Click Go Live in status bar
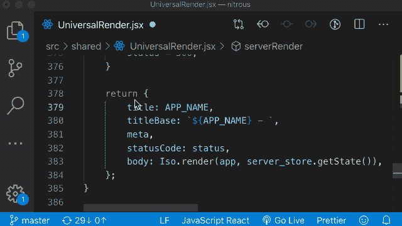Screen dimensions: 402x226 [x=283, y=220]
